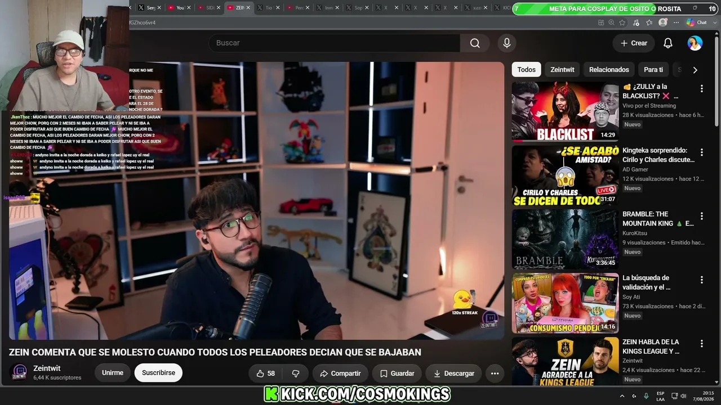Open the Zein Kings League thumbnail
This screenshot has height=405, width=721.
pos(565,362)
